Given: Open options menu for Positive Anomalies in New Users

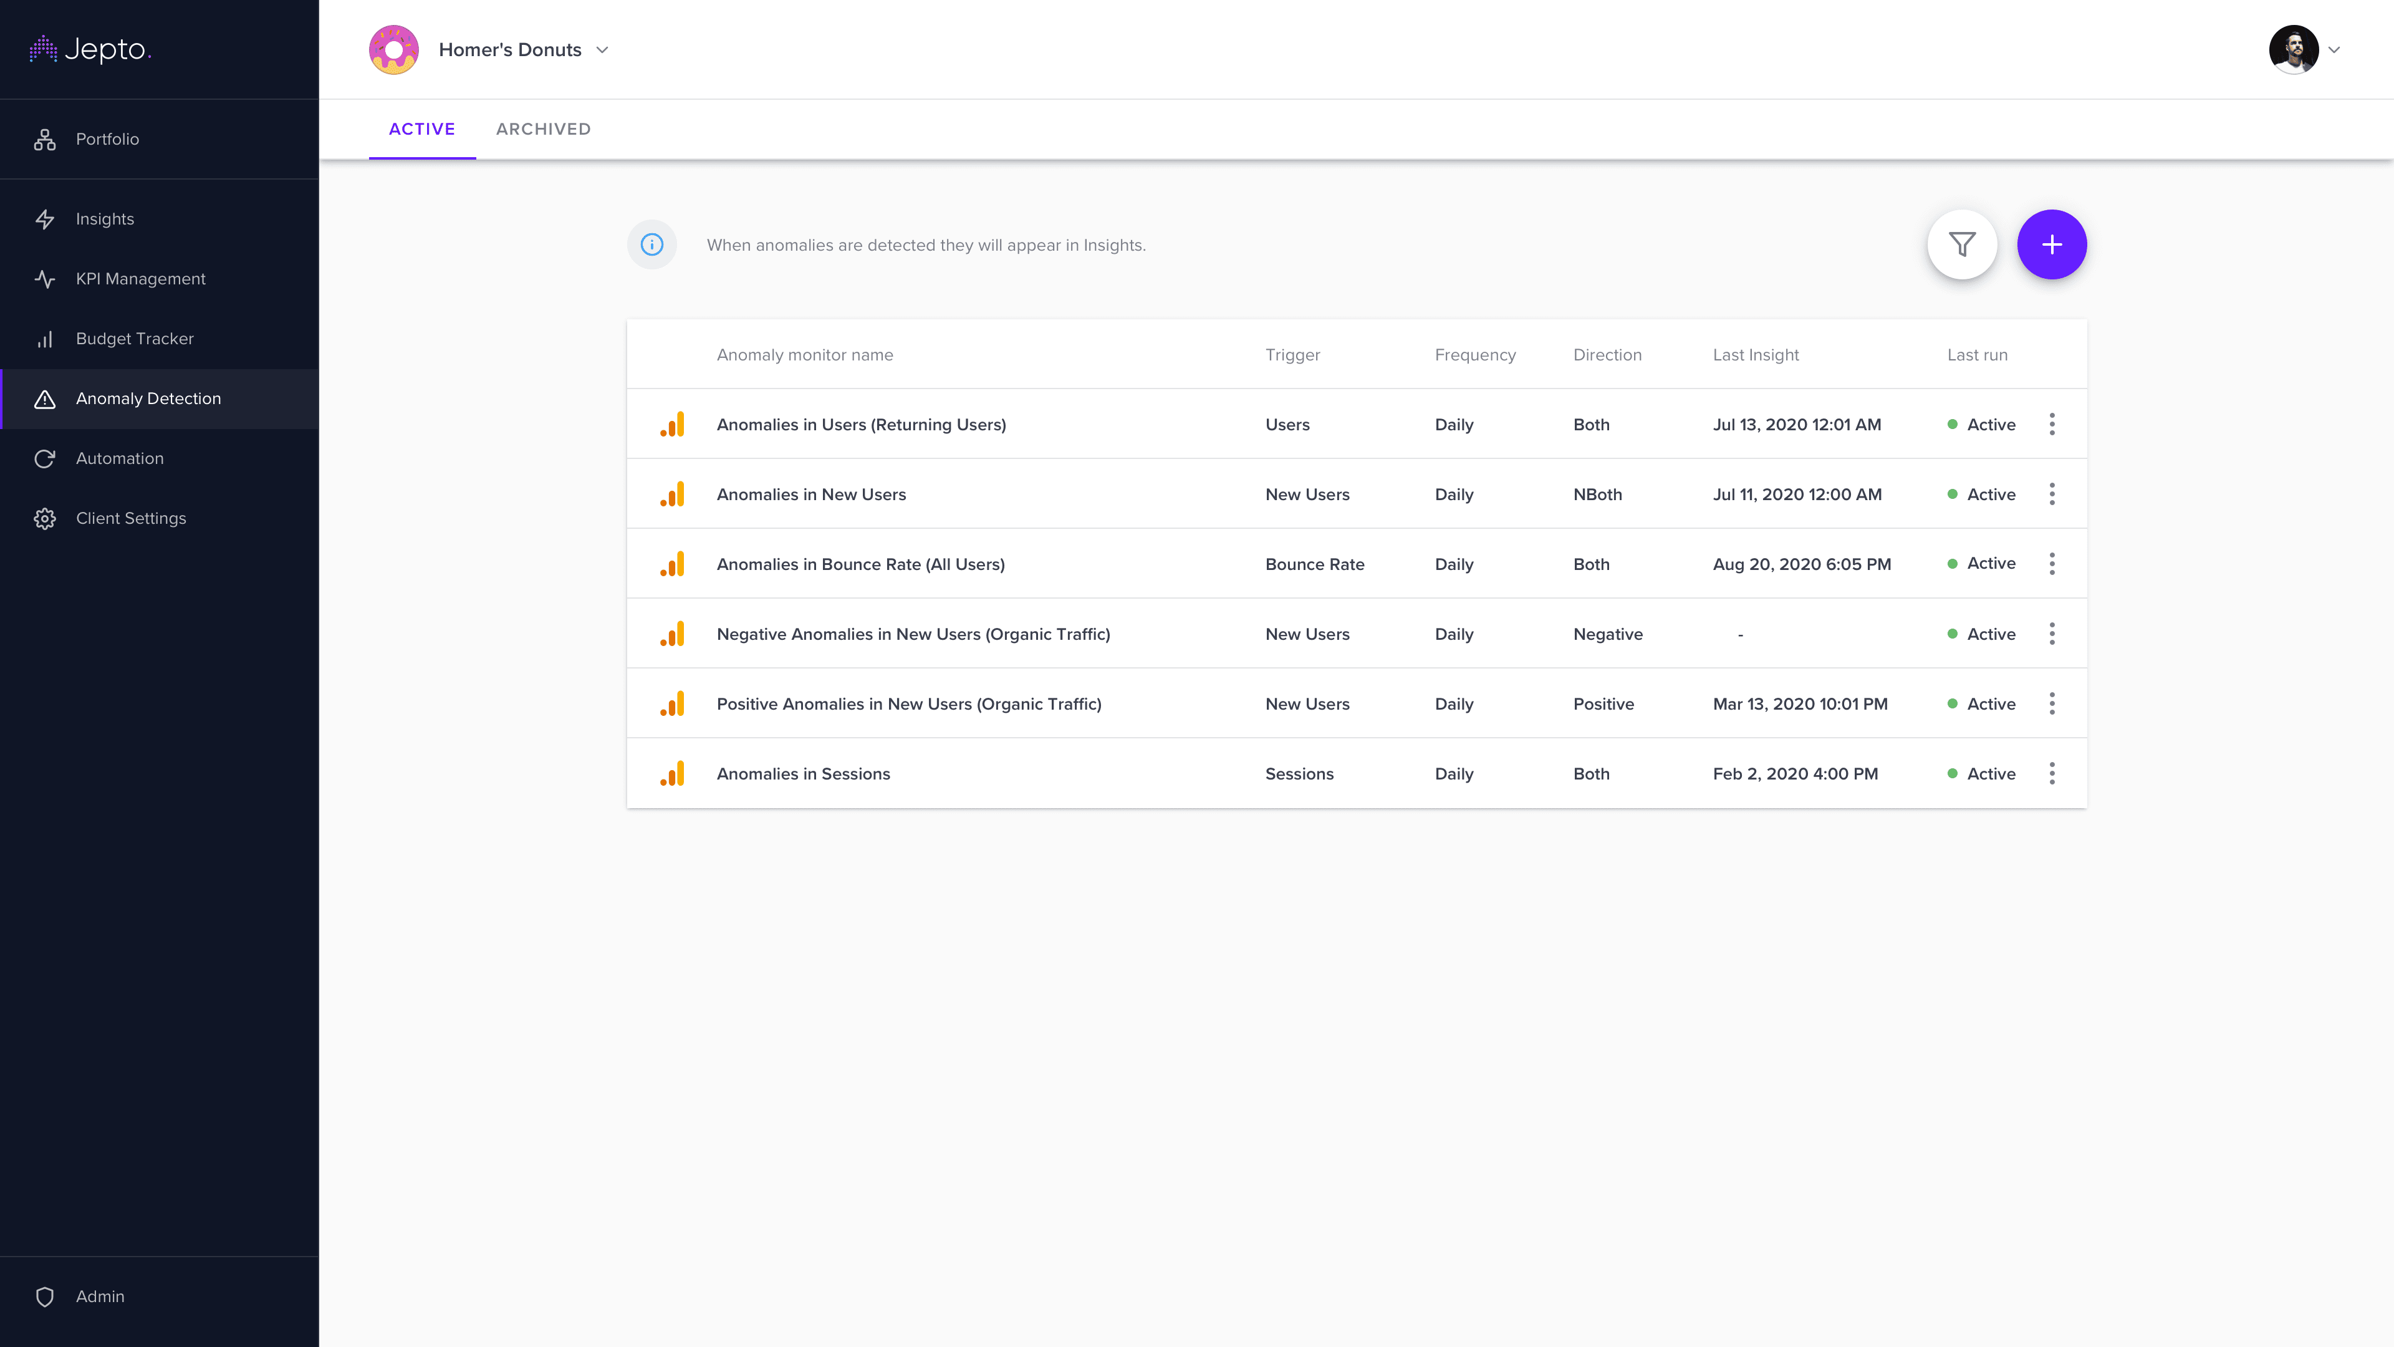Looking at the screenshot, I should tap(2052, 703).
